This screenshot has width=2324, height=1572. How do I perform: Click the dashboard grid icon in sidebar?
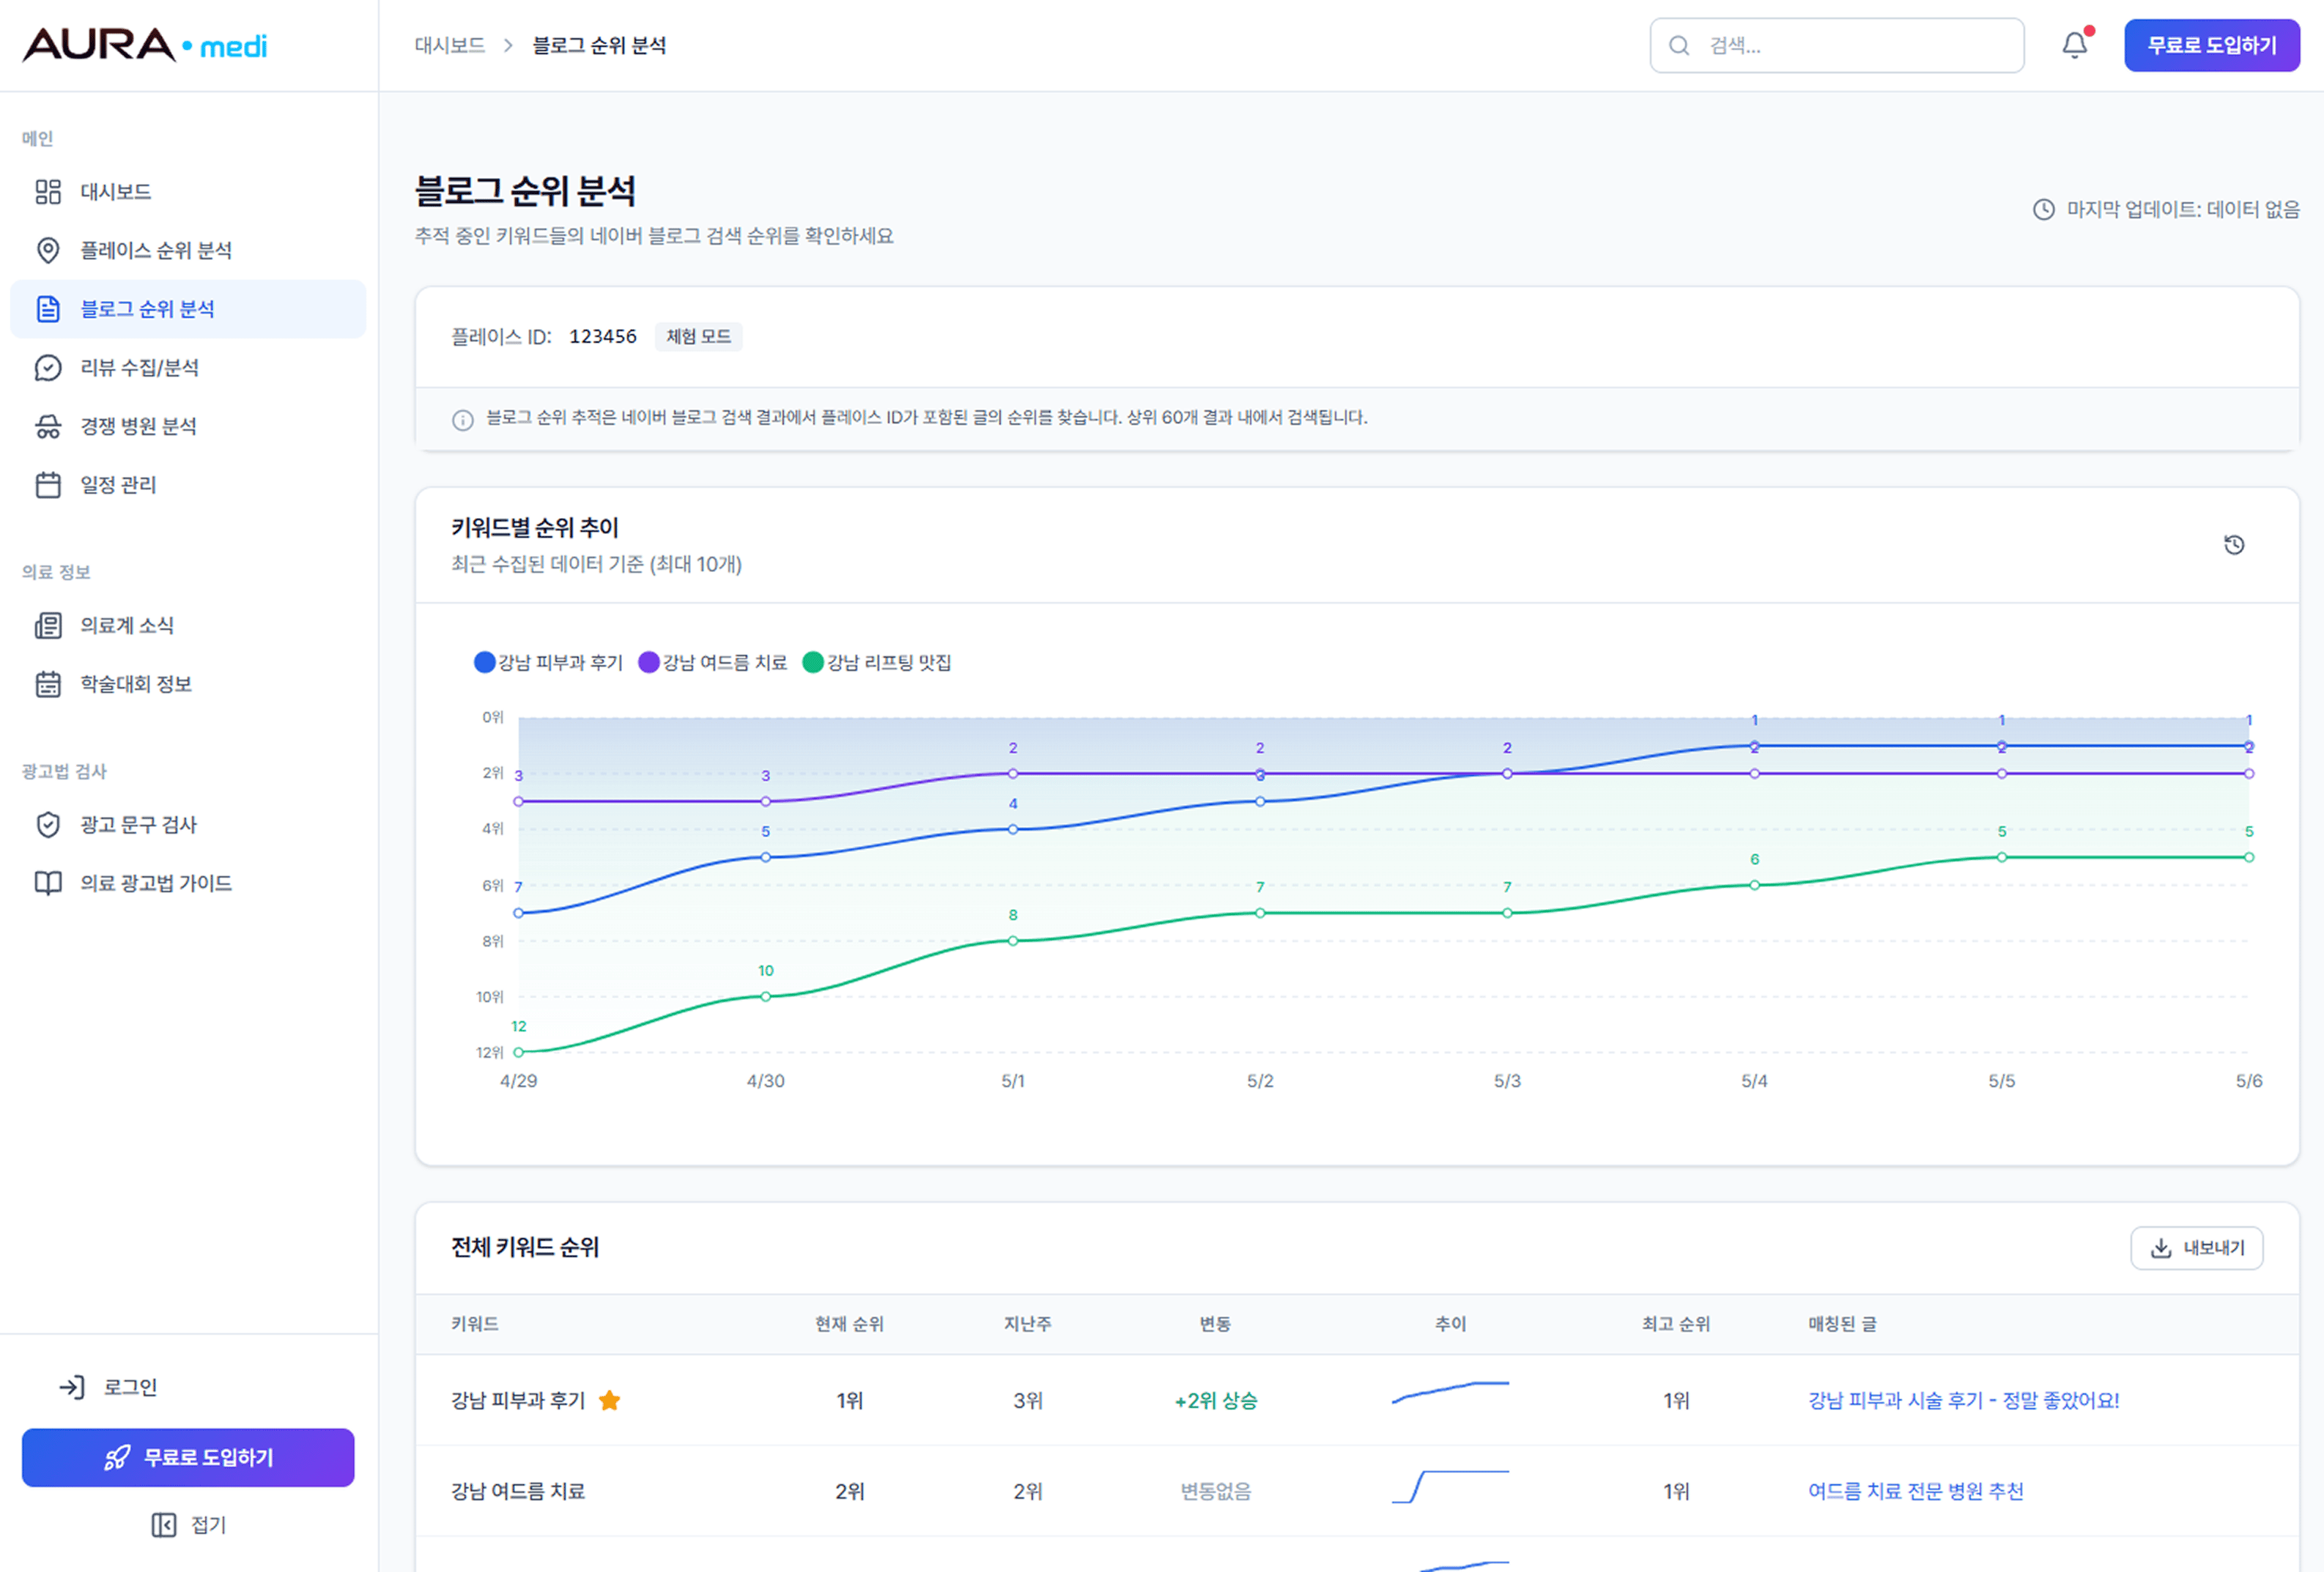[x=48, y=191]
